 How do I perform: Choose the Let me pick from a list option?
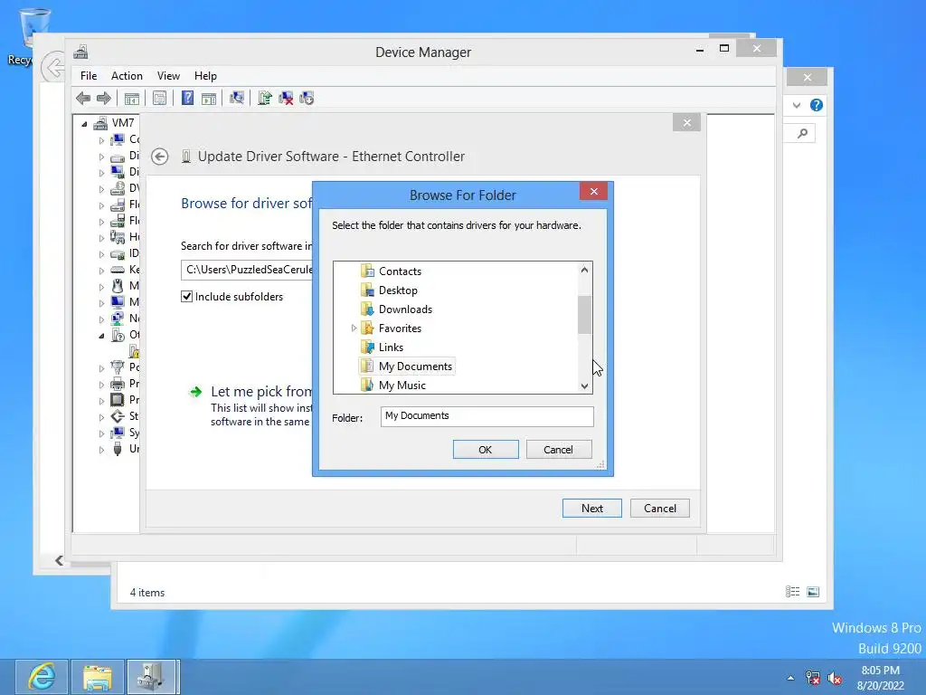point(251,405)
